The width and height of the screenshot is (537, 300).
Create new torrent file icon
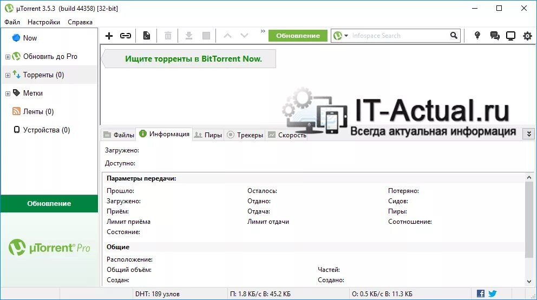pos(147,36)
